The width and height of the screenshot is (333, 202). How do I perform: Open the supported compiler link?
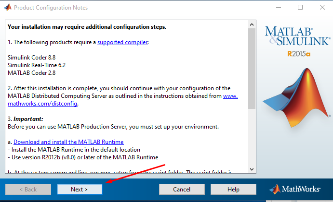click(x=122, y=42)
